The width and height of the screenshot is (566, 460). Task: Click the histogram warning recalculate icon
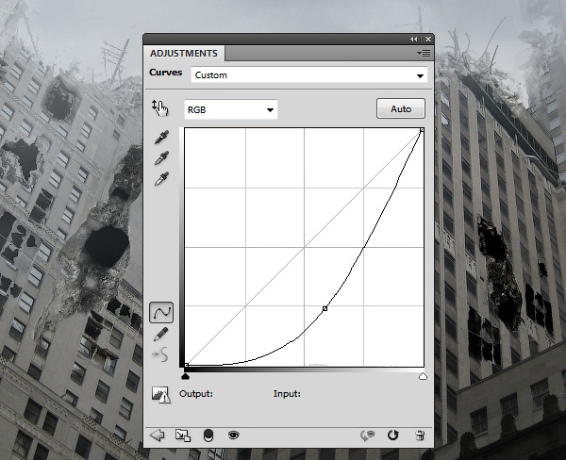160,394
